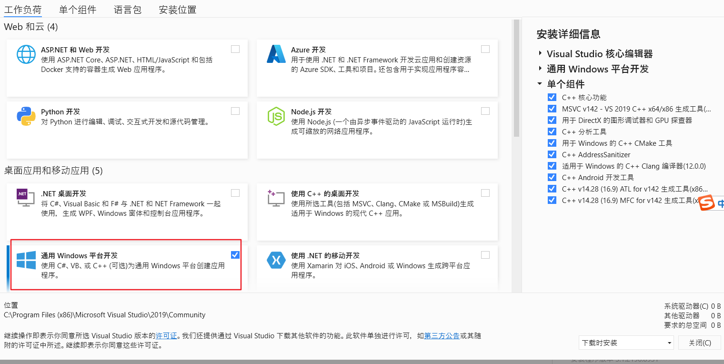The width and height of the screenshot is (724, 364).
Task: Uncheck the MSVC v142 build tools component
Action: 552,109
